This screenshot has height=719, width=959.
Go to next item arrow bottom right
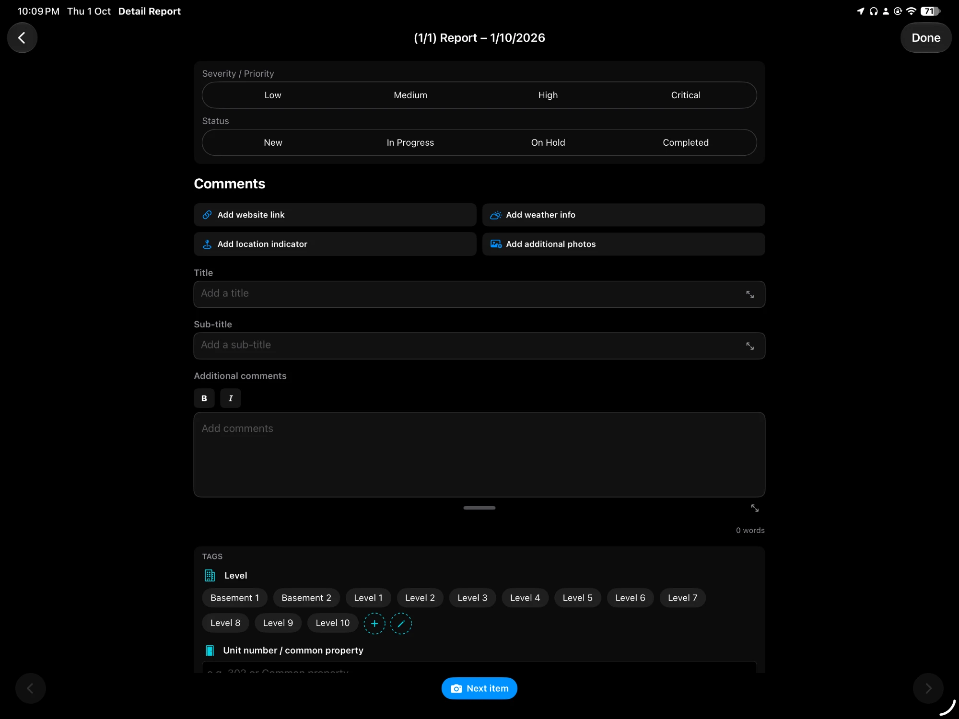(x=928, y=688)
